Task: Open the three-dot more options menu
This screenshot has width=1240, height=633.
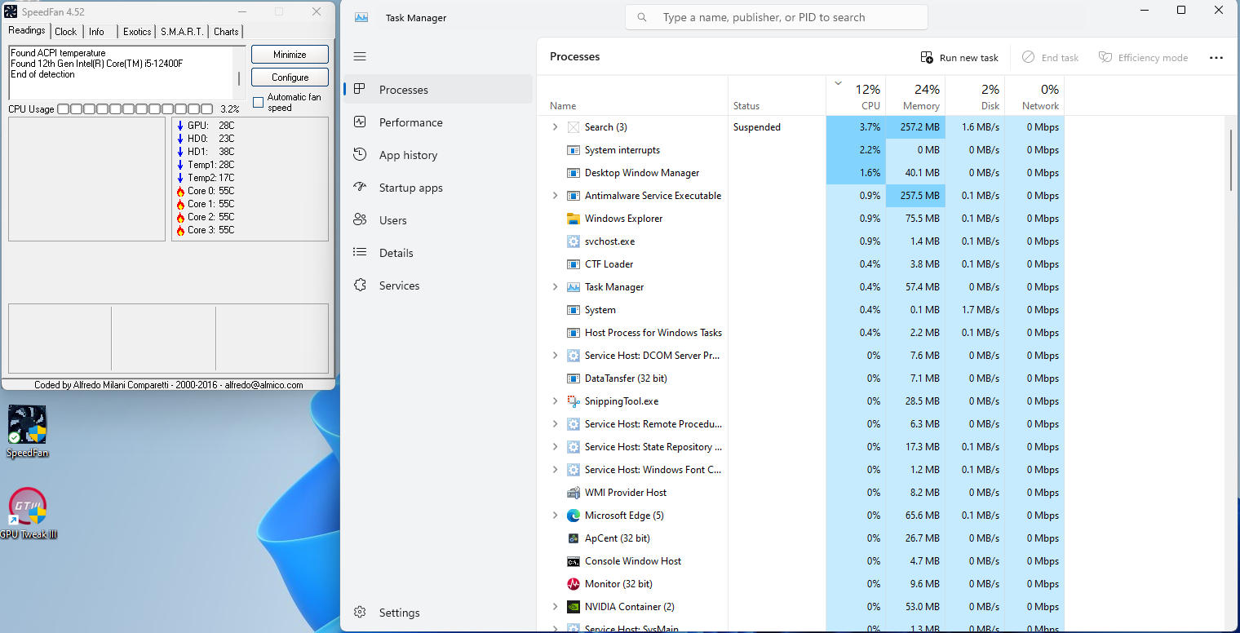Action: pyautogui.click(x=1216, y=58)
